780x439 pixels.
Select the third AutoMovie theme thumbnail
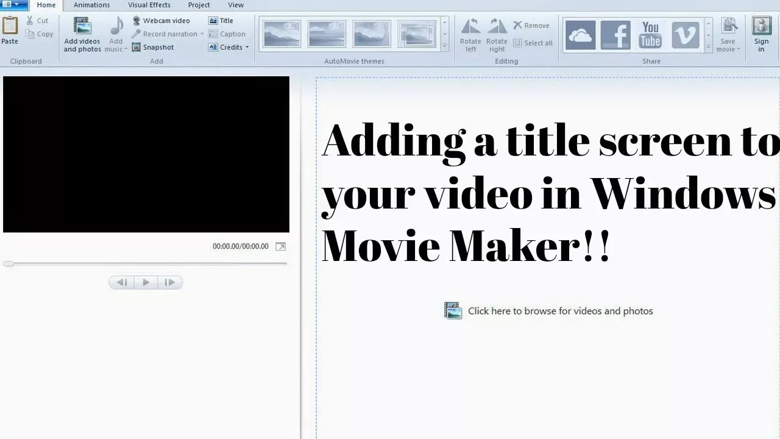tap(371, 34)
